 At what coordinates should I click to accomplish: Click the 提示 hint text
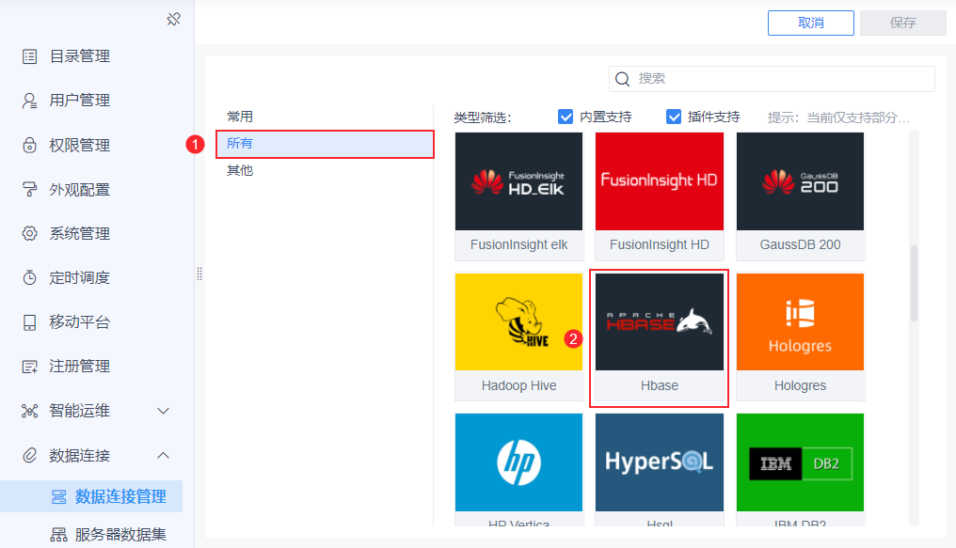pyautogui.click(x=837, y=117)
